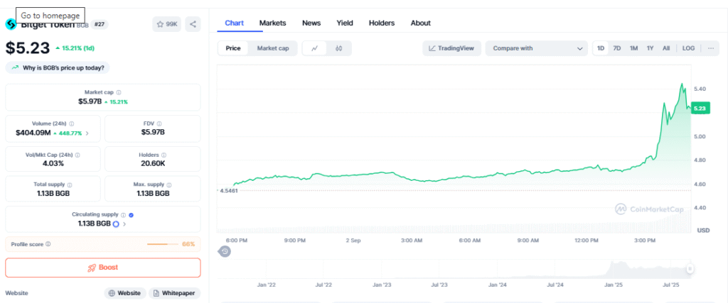The width and height of the screenshot is (728, 303).
Task: Open the Compare with dropdown
Action: (536, 48)
